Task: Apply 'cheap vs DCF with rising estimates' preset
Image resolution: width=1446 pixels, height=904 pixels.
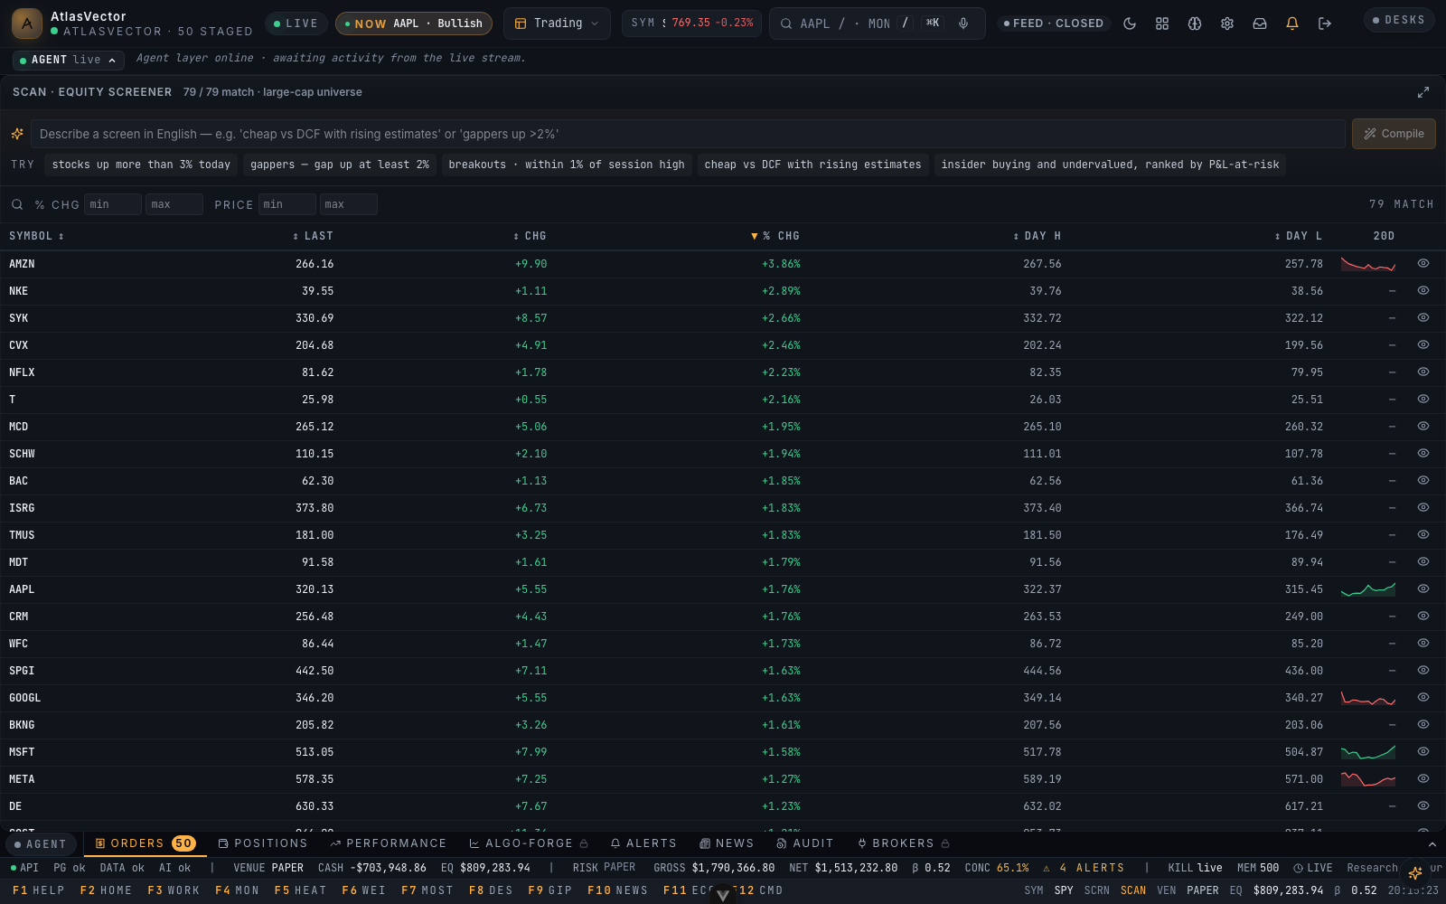Action: click(x=813, y=165)
